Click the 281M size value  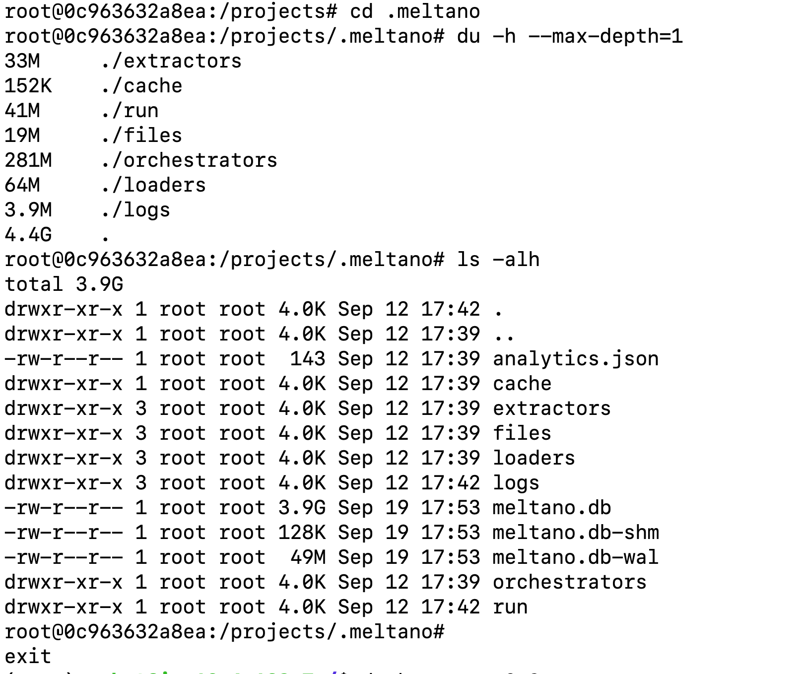pos(28,160)
